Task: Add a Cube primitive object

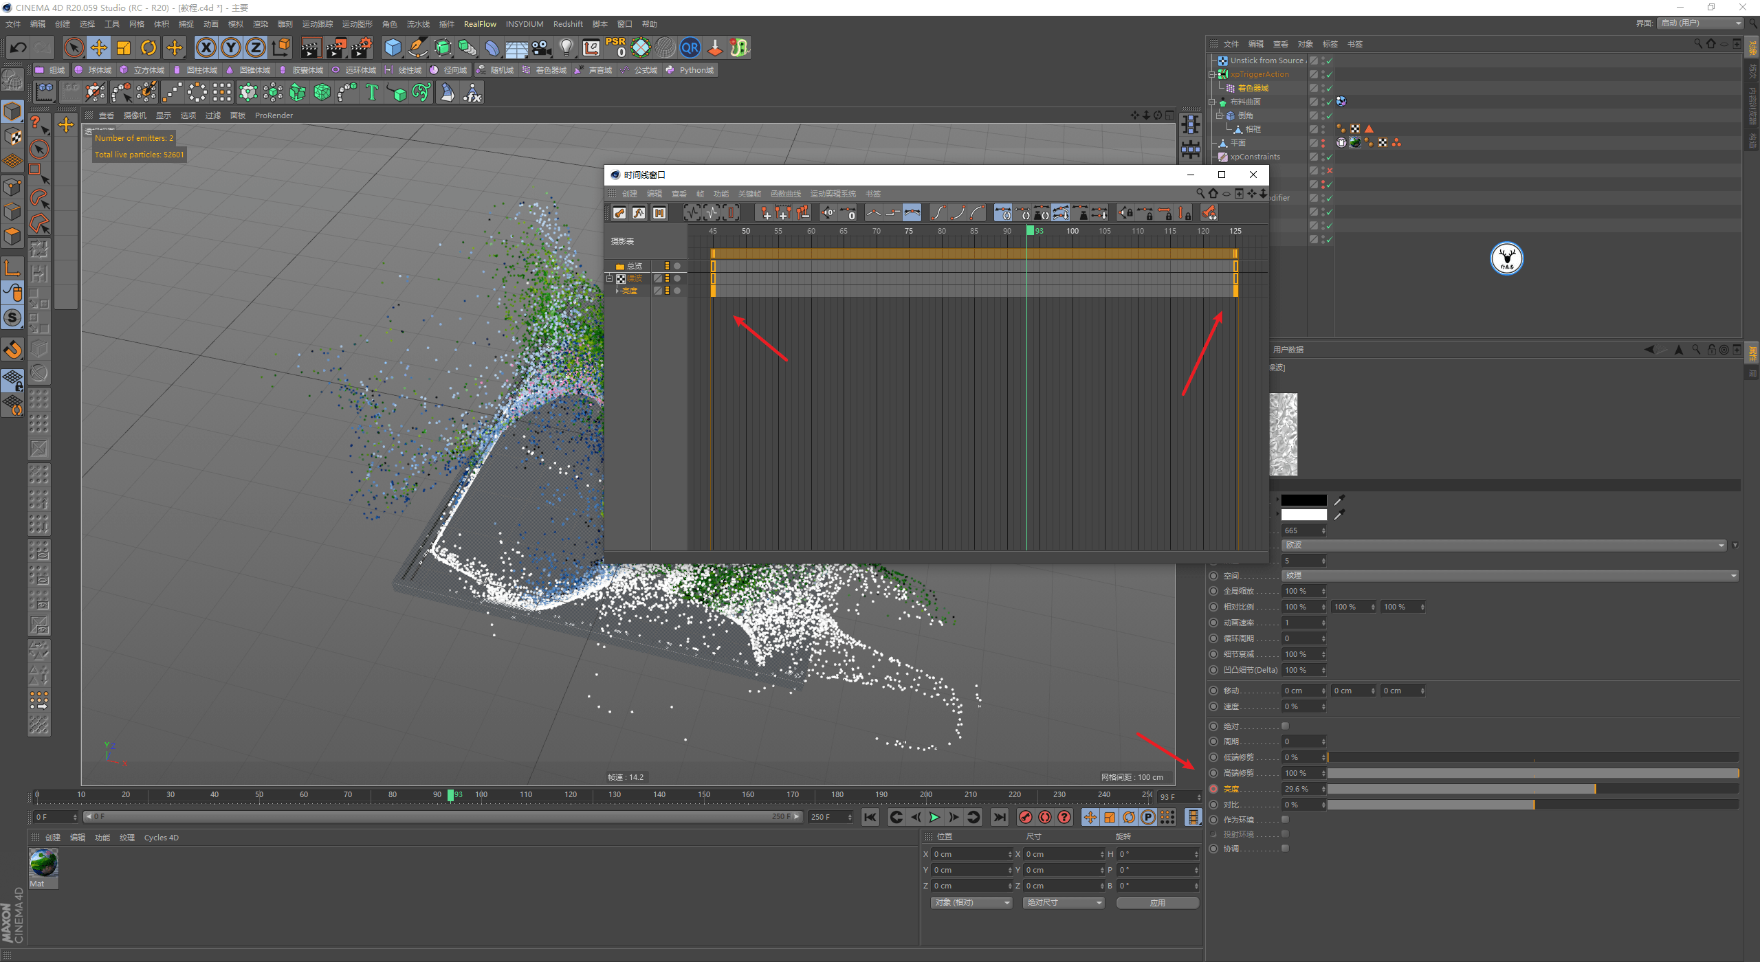Action: click(x=393, y=47)
